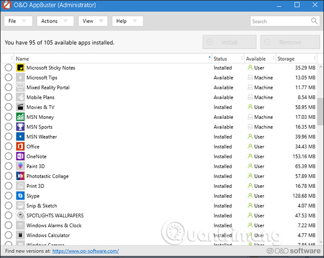Click the Windows Calculator app icon

(20, 235)
